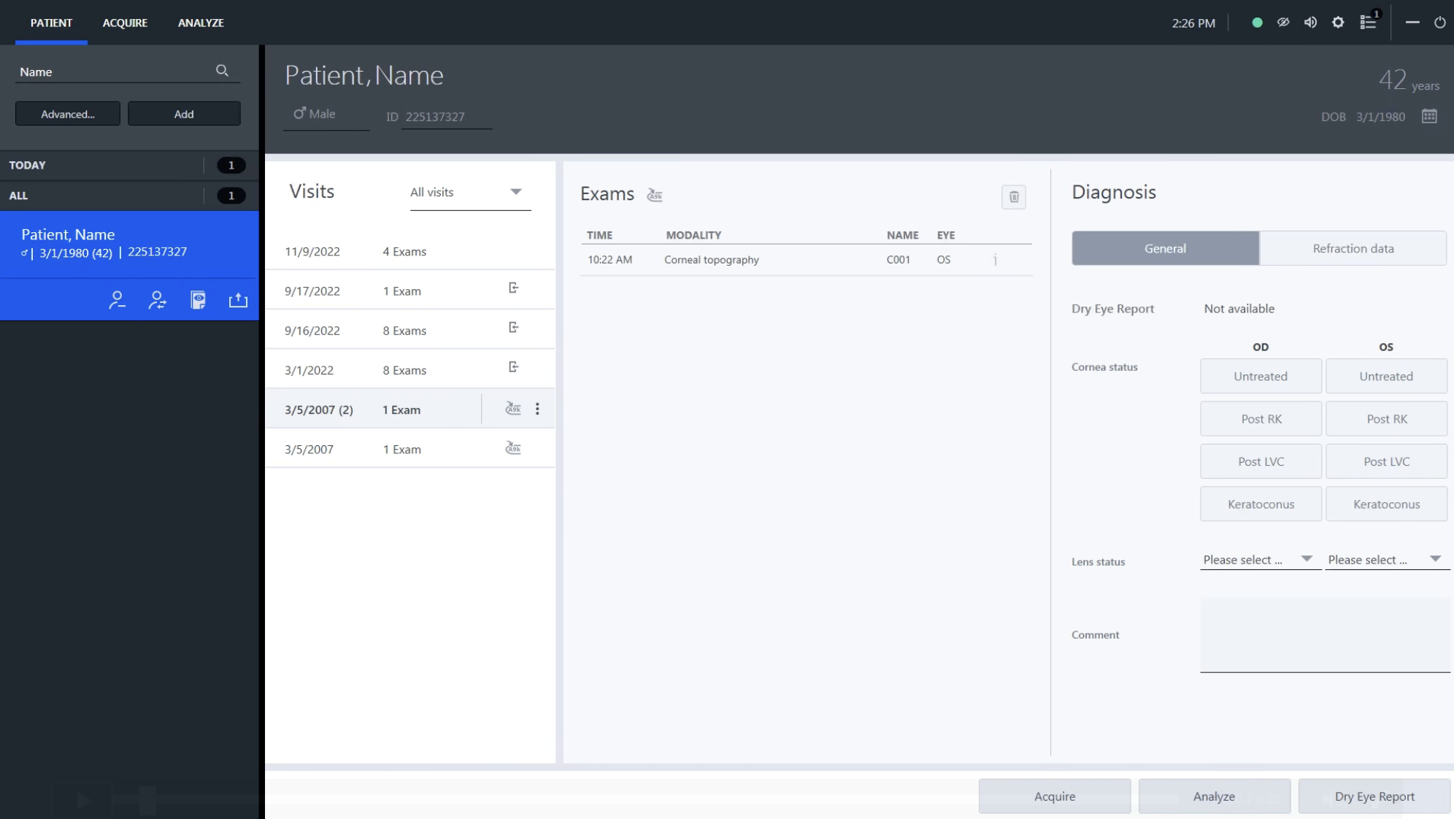Click the Ask icon beside Exams heading
Screen dimensions: 1454x819
[x=655, y=195]
